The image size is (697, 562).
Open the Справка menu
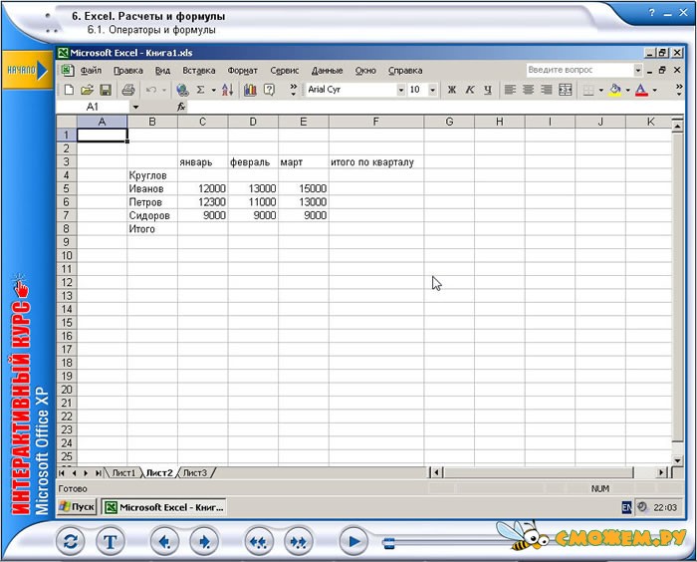[405, 71]
